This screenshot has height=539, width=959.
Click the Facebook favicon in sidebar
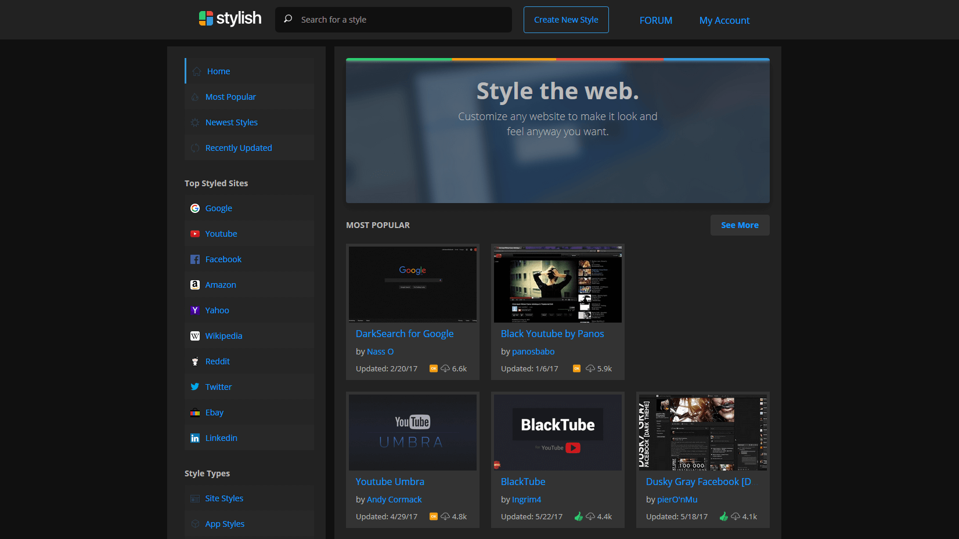[x=195, y=259]
